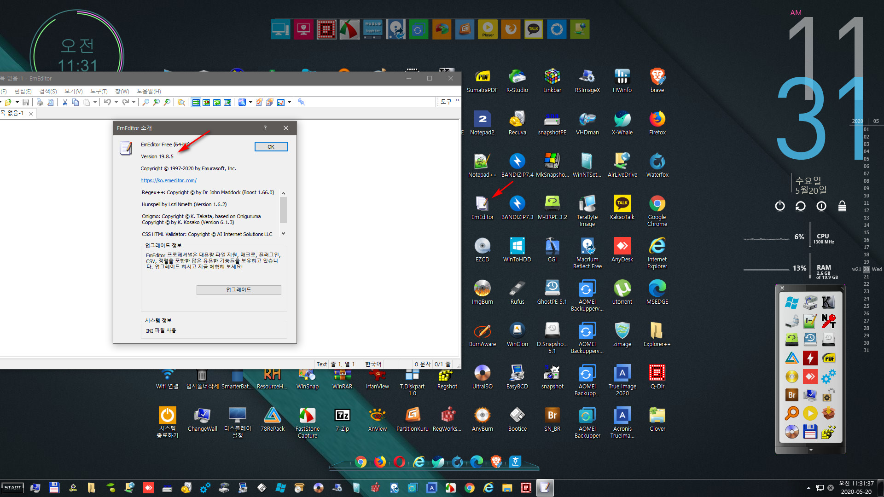This screenshot has height=497, width=884.
Task: Select the Waterfox desktop icon
Action: pyautogui.click(x=657, y=165)
